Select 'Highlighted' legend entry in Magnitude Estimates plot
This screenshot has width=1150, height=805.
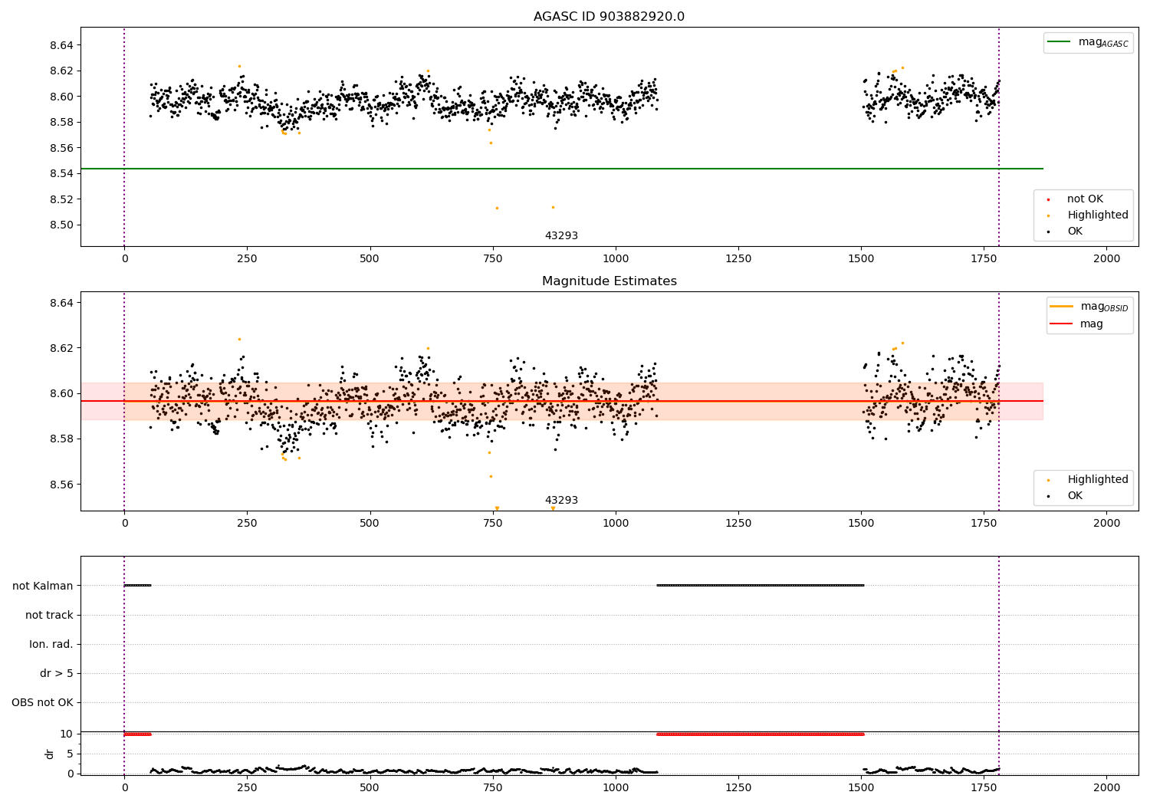tap(1097, 480)
